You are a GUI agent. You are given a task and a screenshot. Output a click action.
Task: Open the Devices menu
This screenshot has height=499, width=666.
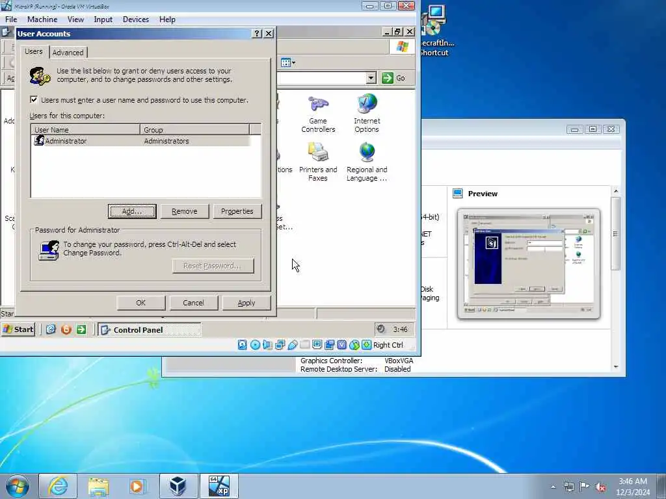click(136, 19)
